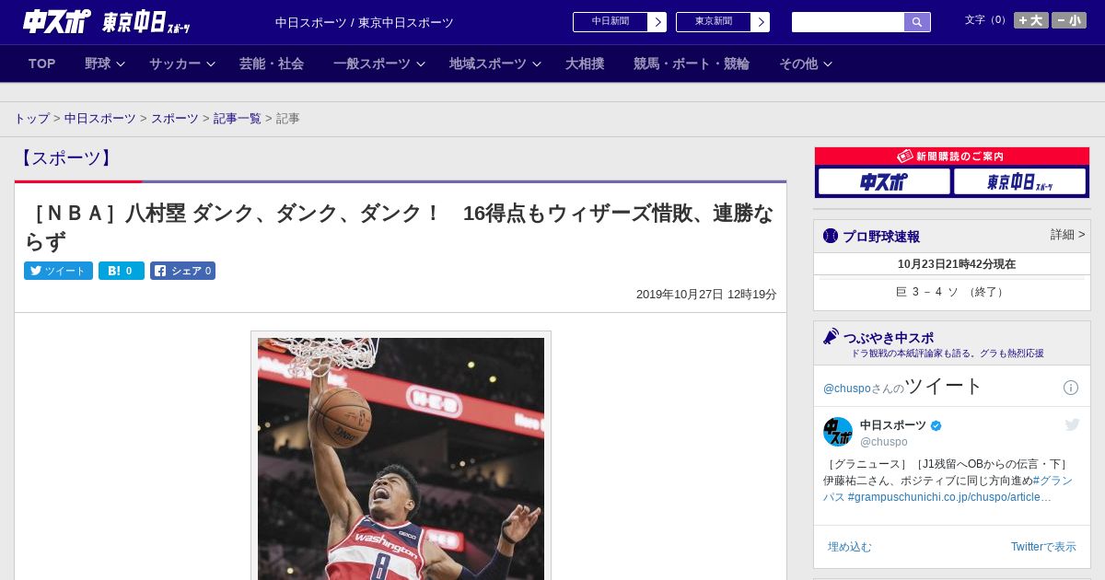Screen dimensions: 1105x580
Task: Click the 東京中日スポーツ subscription banner logo
Action: 1019,182
